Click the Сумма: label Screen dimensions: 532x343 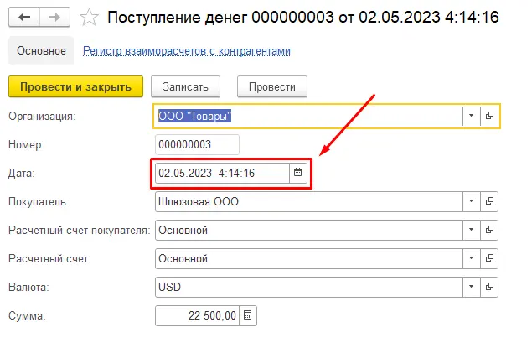27,316
